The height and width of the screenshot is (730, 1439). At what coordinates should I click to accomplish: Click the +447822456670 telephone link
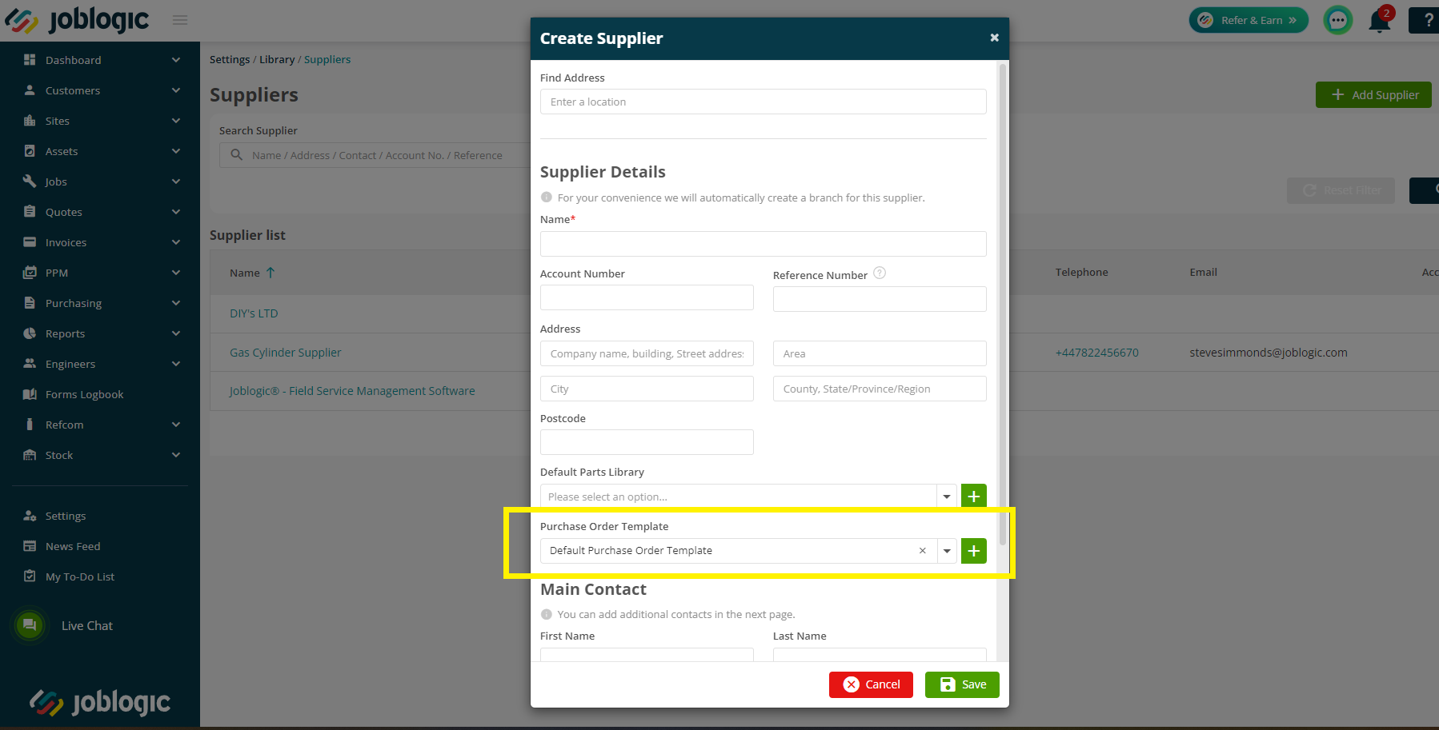pos(1096,353)
